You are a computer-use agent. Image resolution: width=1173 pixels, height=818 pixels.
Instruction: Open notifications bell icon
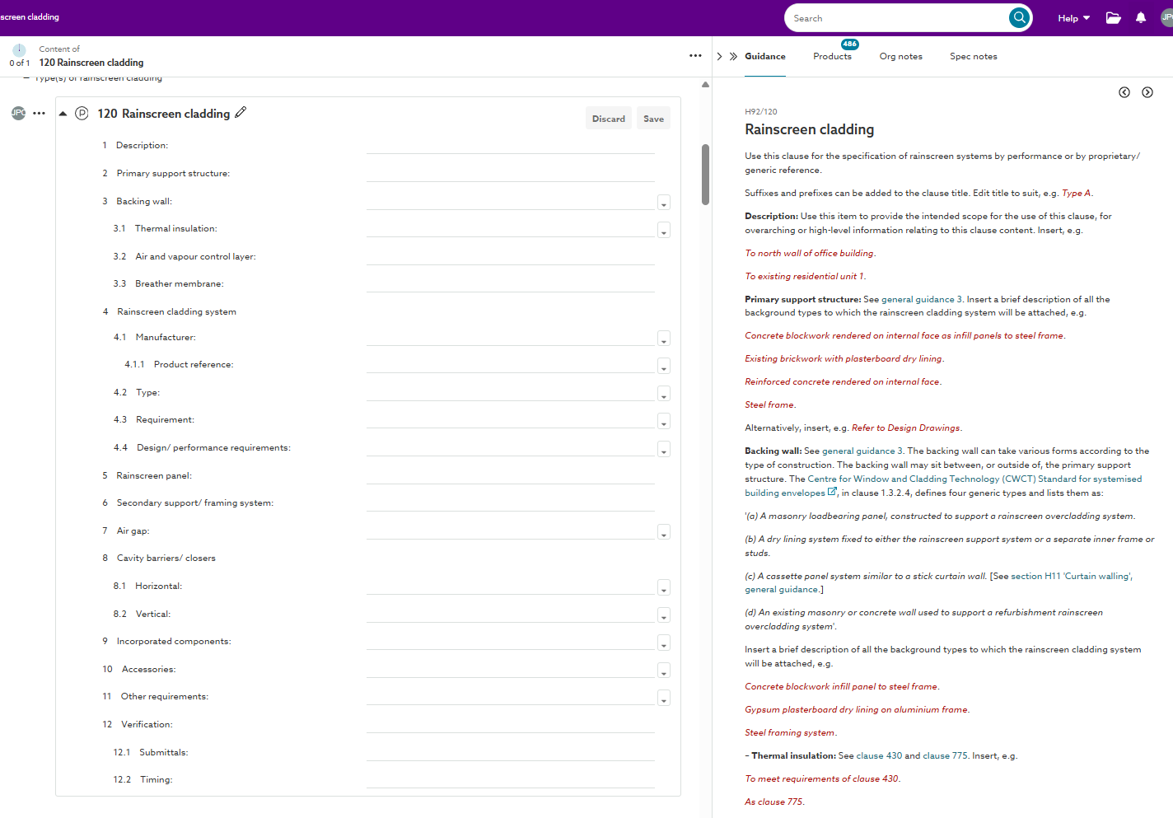pos(1141,18)
